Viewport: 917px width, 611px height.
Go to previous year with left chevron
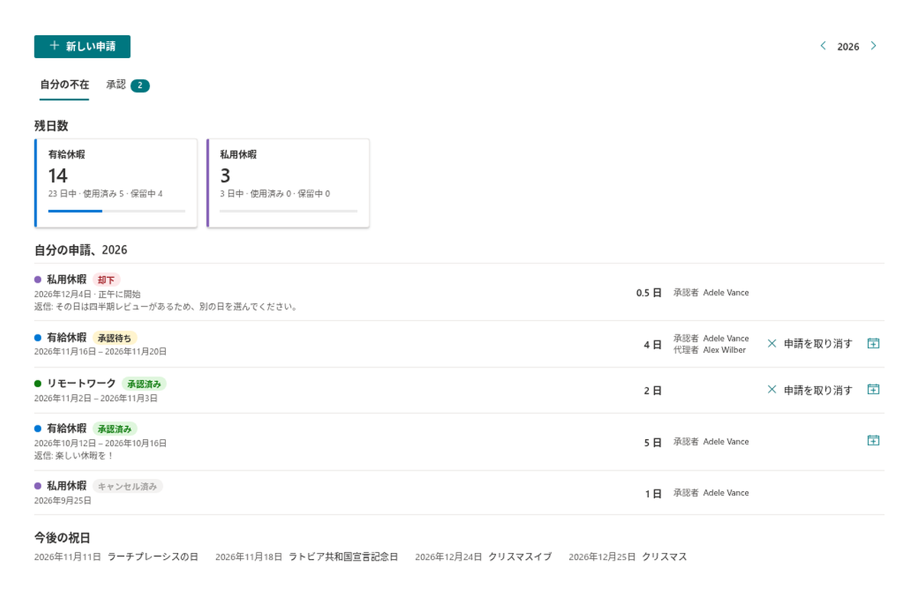pyautogui.click(x=823, y=46)
